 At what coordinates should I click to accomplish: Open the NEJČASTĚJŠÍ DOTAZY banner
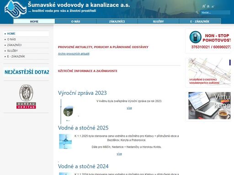[x=27, y=72]
